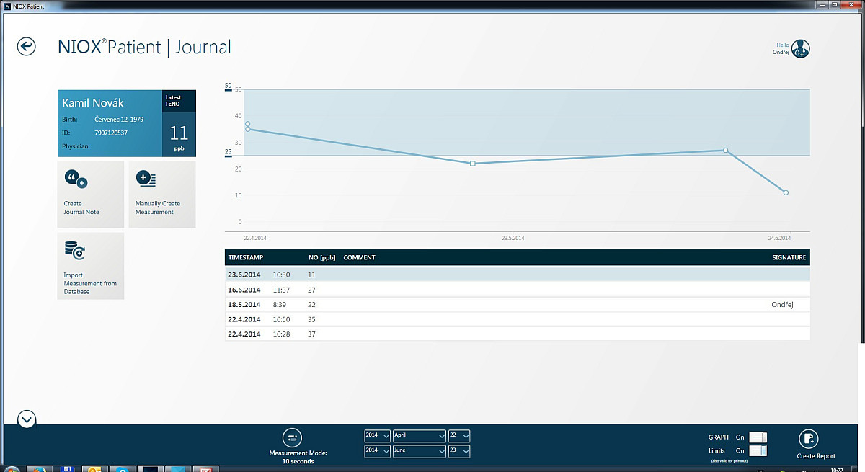Click the square 22 ppb graph point
The width and height of the screenshot is (865, 472).
click(473, 164)
